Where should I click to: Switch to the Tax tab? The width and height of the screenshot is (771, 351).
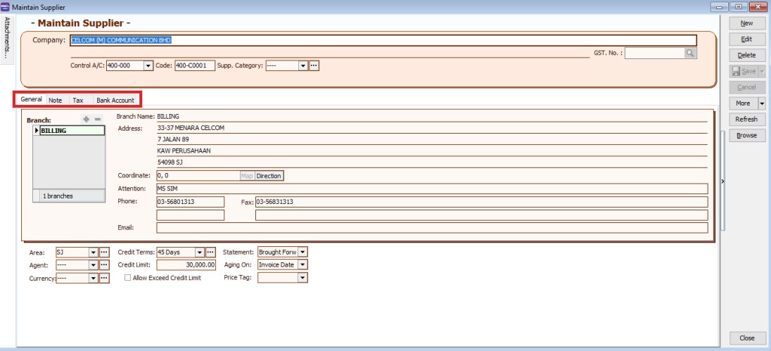click(78, 101)
